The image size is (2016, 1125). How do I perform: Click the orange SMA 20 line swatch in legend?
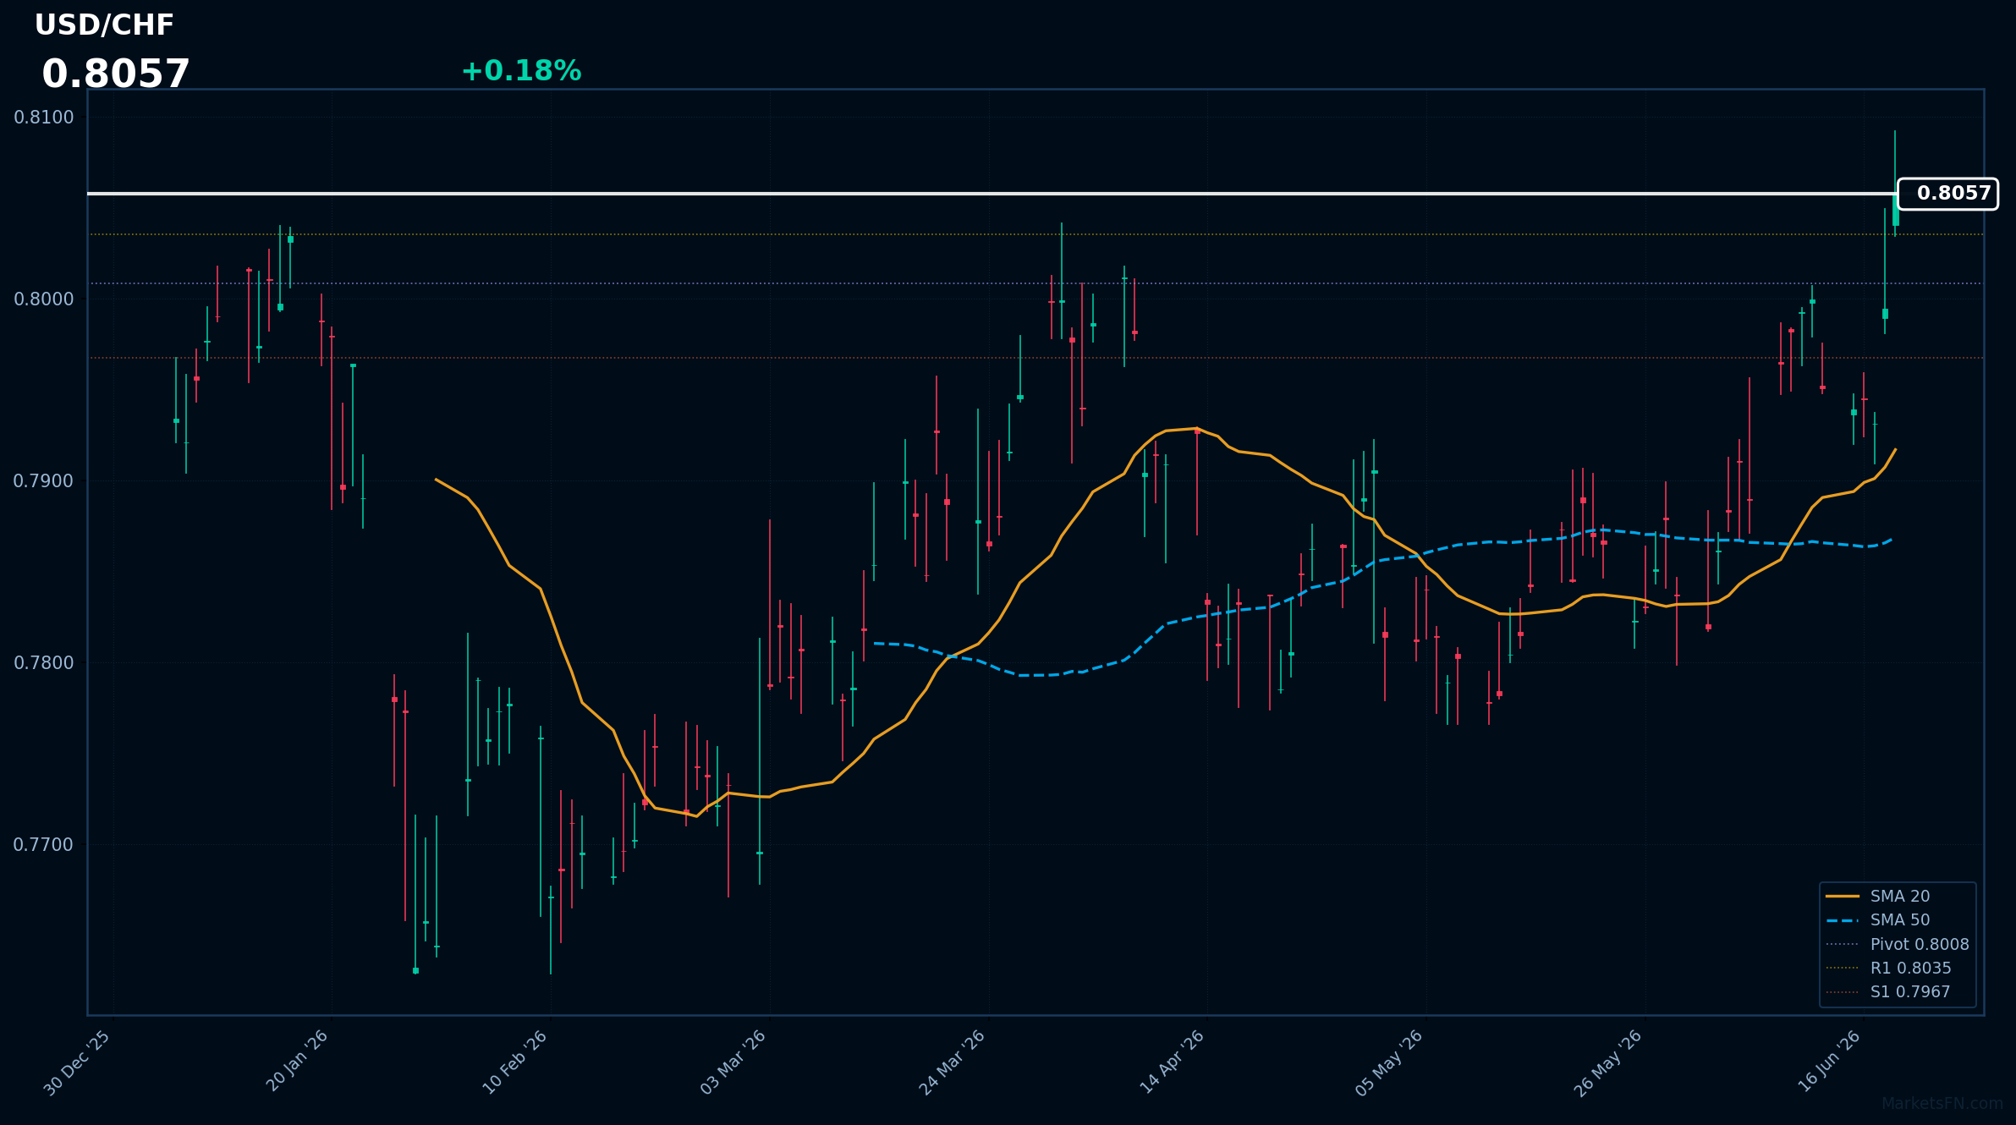pyautogui.click(x=1843, y=896)
